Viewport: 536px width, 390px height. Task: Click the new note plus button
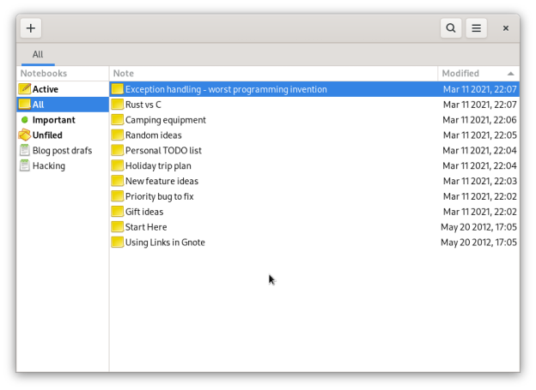click(31, 28)
